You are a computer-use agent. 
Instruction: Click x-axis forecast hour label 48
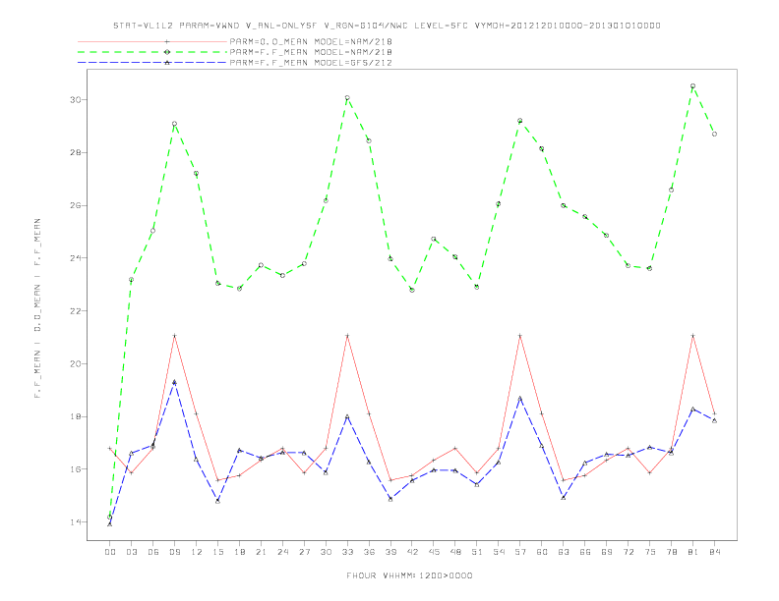point(455,552)
